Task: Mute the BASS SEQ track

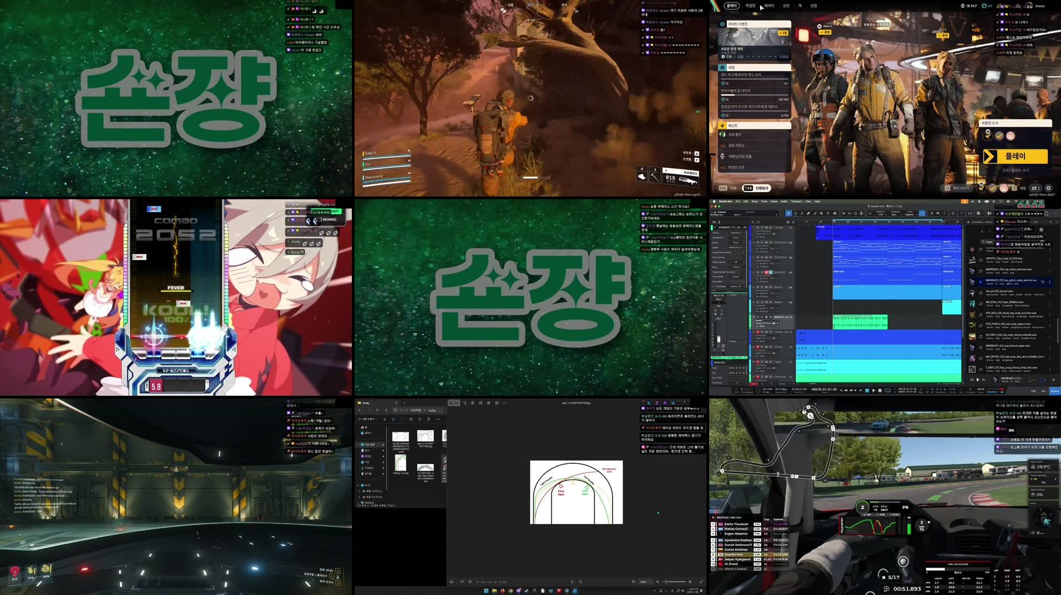Action: pyautogui.click(x=758, y=272)
